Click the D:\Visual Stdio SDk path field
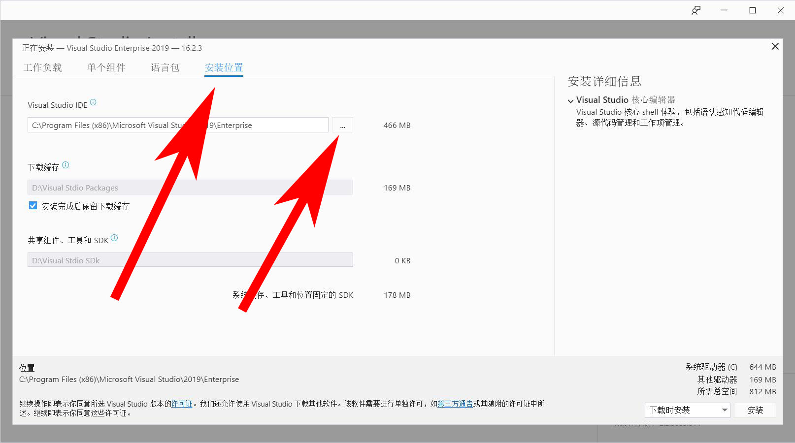 point(190,260)
